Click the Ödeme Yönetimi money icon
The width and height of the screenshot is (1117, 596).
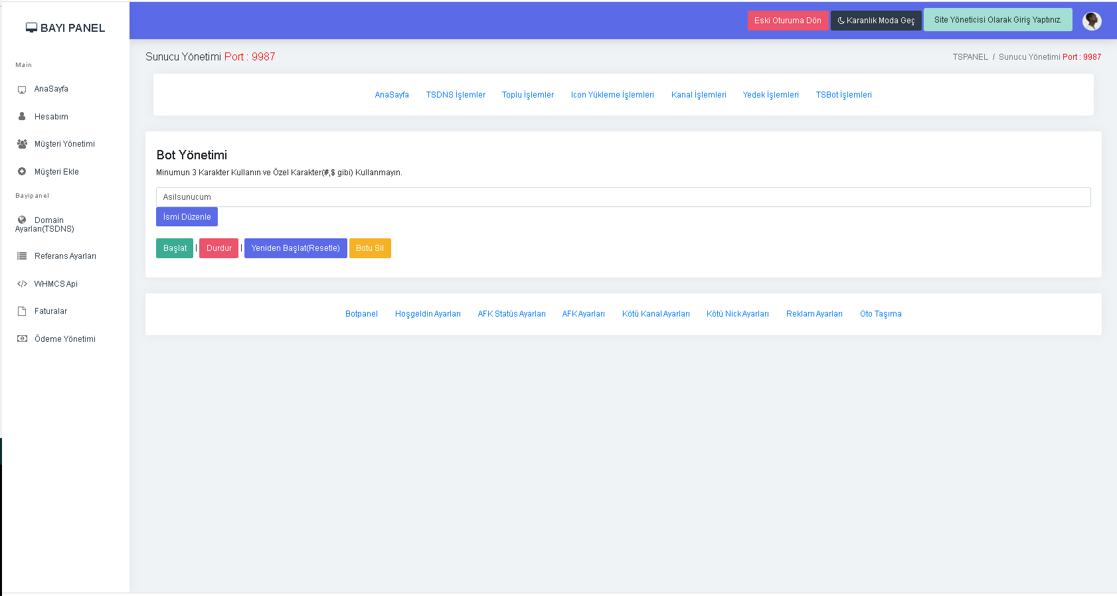click(x=22, y=338)
